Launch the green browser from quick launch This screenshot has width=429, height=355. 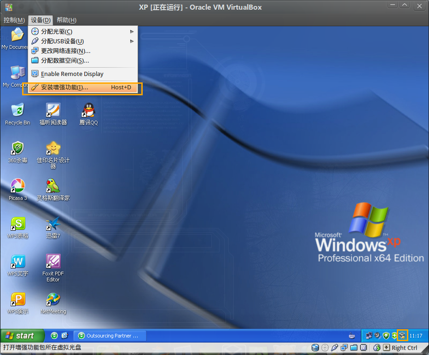[54, 336]
